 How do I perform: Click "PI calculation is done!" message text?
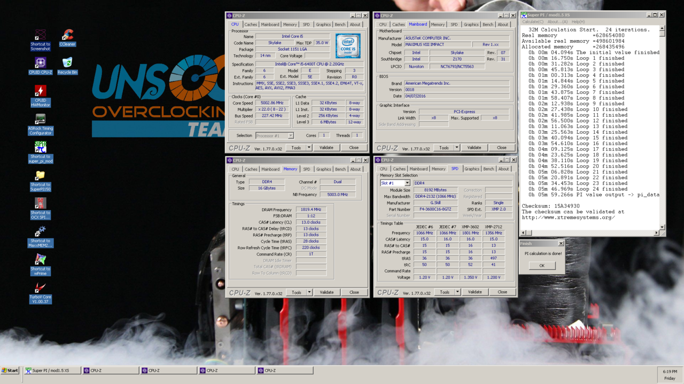click(542, 254)
